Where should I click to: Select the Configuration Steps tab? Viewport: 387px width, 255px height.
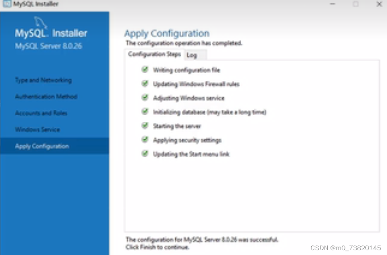pyautogui.click(x=154, y=54)
